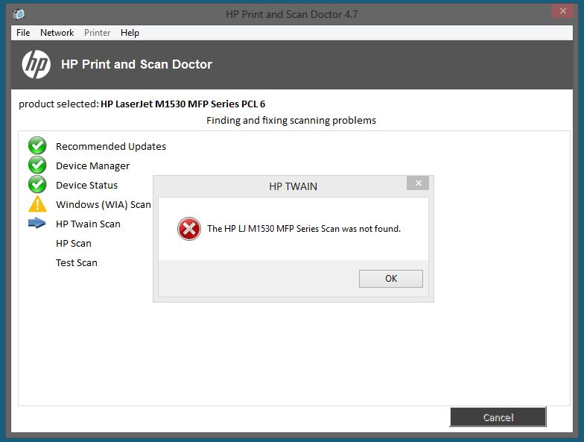This screenshot has width=584, height=442.
Task: Click the 'HP Print and Scan Doctor' header title
Action: [x=137, y=64]
